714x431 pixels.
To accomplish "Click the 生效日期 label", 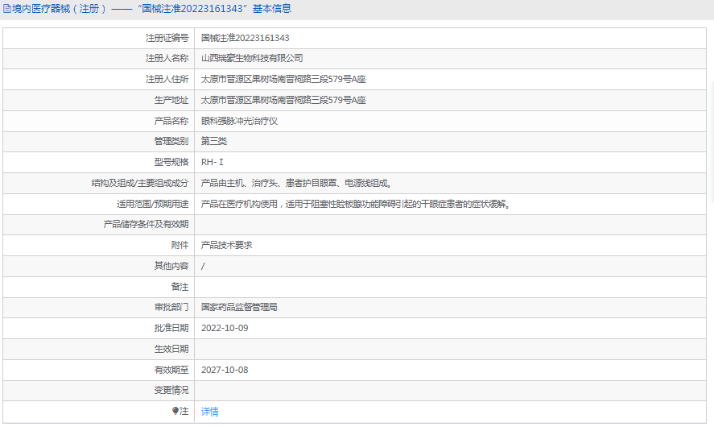I will pos(171,349).
